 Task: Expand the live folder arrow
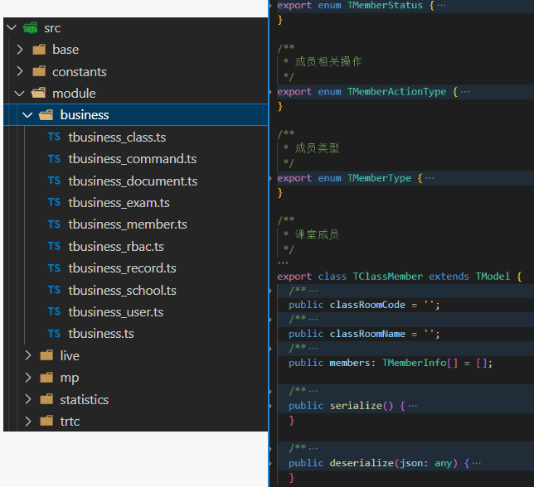(x=27, y=356)
